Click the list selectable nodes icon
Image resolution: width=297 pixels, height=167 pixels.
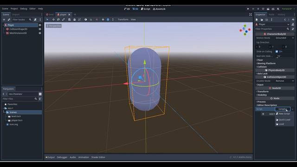click(69, 19)
